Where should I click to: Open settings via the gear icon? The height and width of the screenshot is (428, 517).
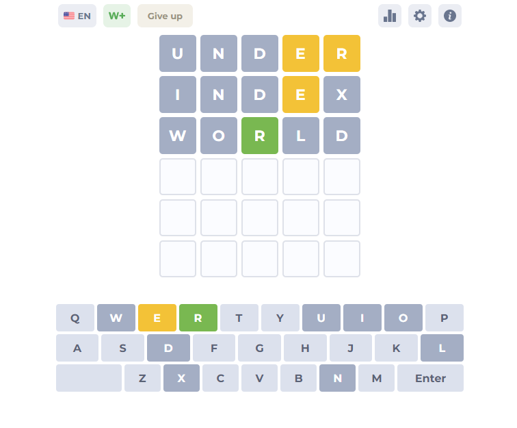point(419,16)
